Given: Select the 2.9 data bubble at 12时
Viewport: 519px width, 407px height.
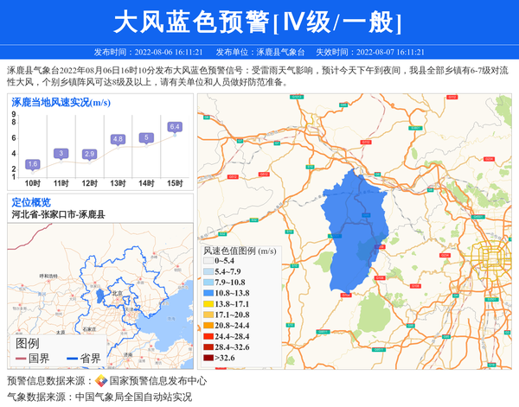Looking at the screenshot, I should (89, 154).
